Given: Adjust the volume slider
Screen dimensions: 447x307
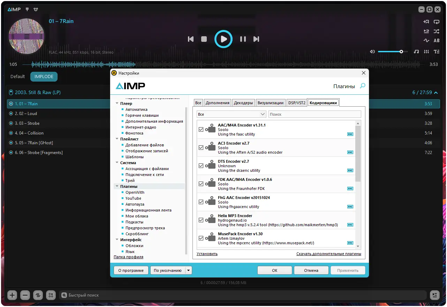Looking at the screenshot, I should (393, 52).
